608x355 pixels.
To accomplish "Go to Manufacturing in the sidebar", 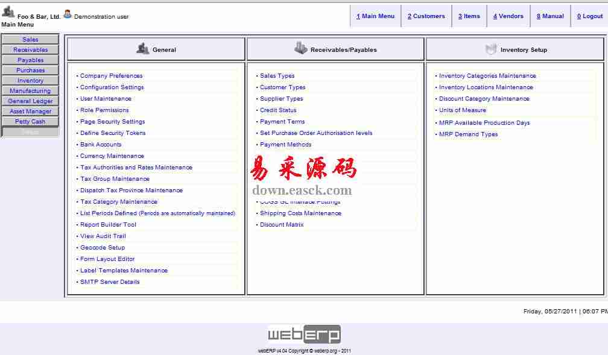I will (30, 91).
